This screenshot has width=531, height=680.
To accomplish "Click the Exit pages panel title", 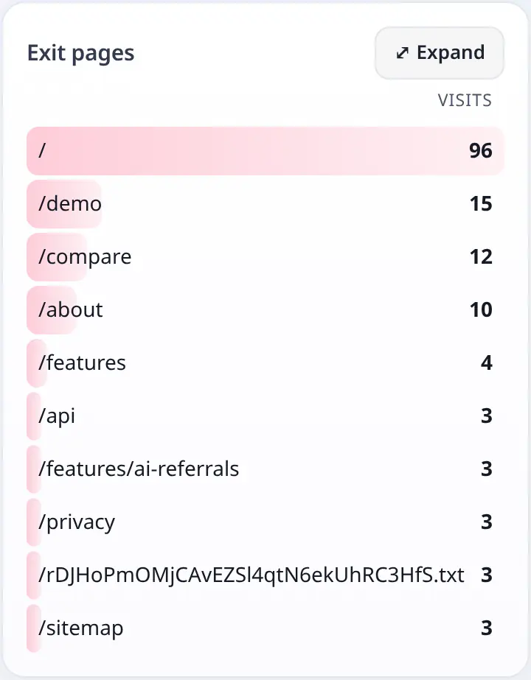I will [x=81, y=54].
